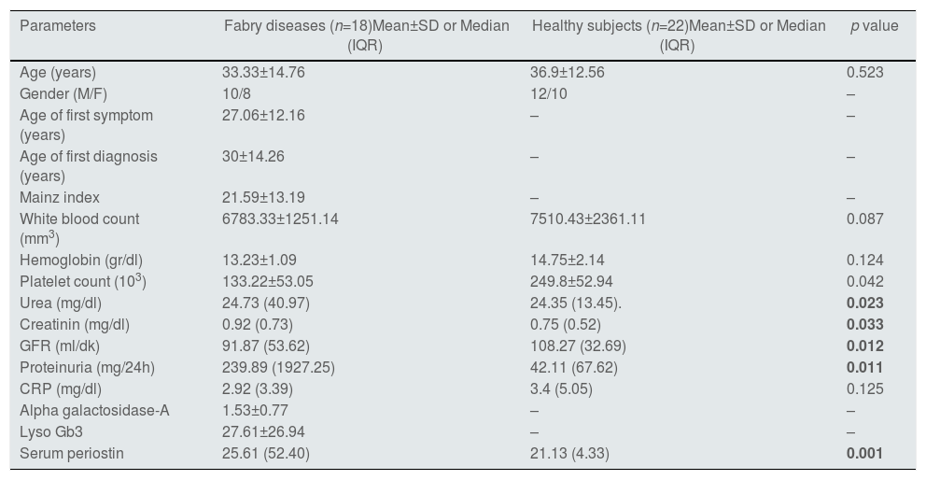Select the Lyso Gb3 value 27.61±26.94

click(260, 431)
